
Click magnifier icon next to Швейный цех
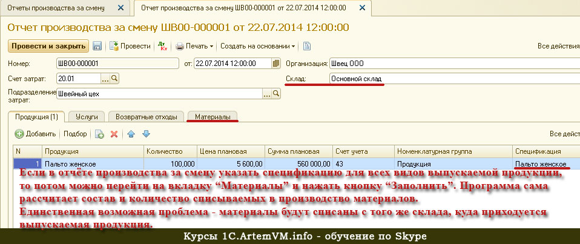[x=276, y=94]
